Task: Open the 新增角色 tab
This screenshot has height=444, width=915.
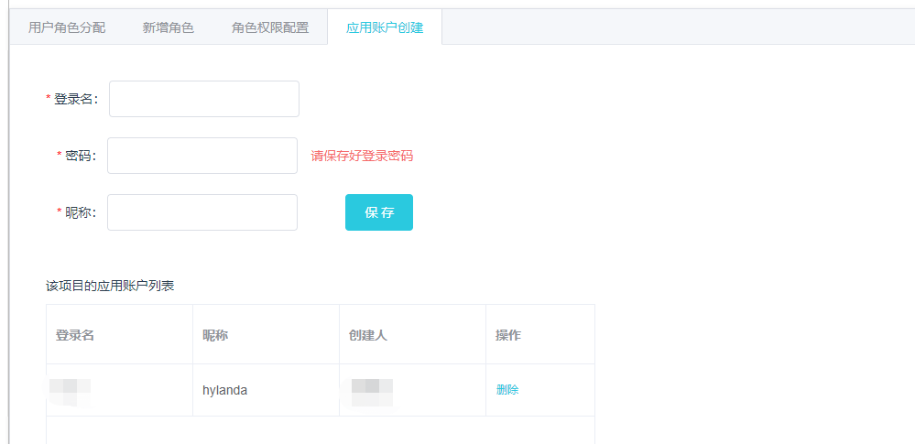Action: coord(169,27)
